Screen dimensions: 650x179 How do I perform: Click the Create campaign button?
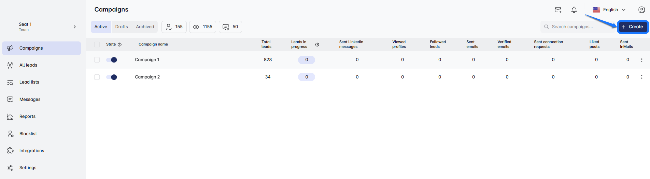(x=632, y=27)
